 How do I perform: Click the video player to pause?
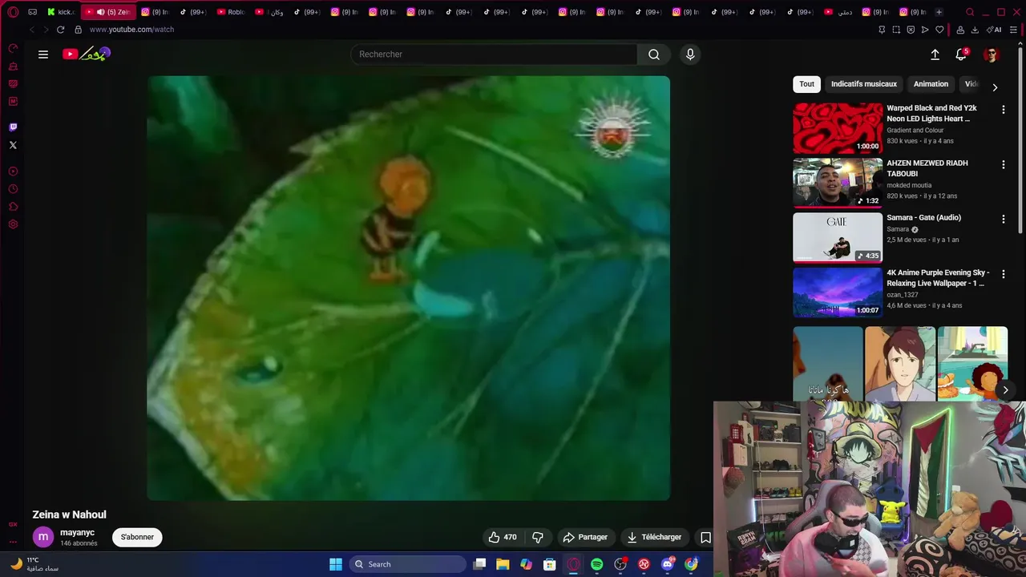408,288
